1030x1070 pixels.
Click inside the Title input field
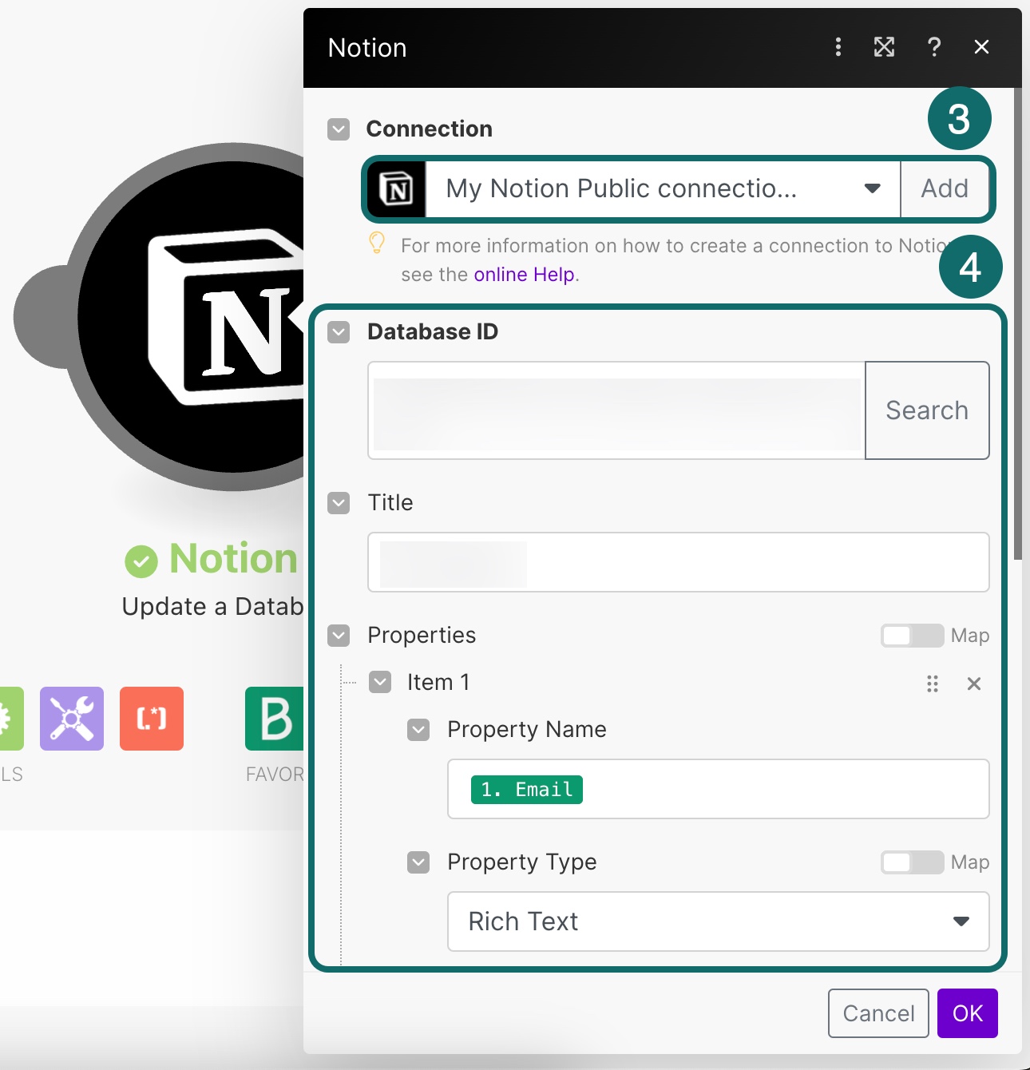tap(678, 562)
